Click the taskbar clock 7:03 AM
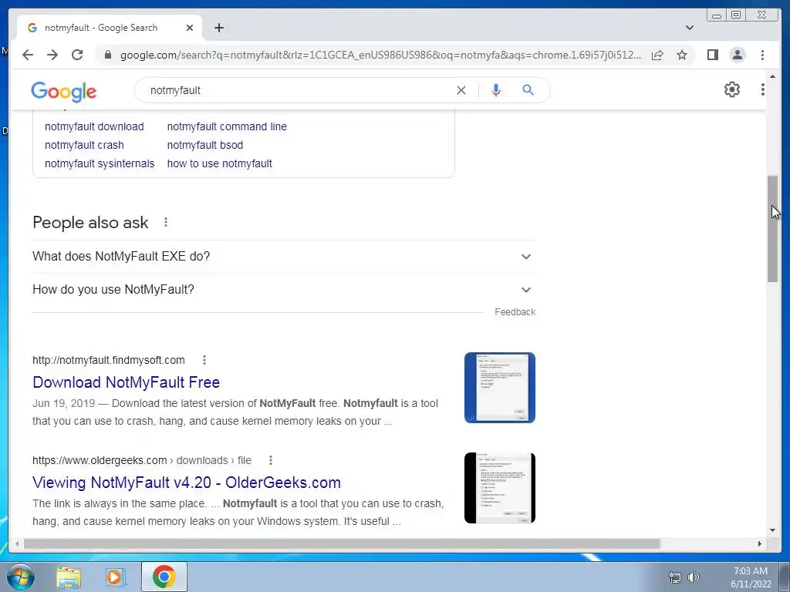 [751, 571]
